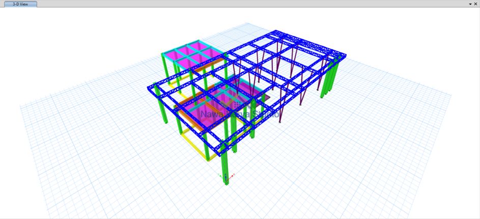Image resolution: width=480 pixels, height=219 pixels.
Task: Click the global XYZ axes origin marker
Action: pyautogui.click(x=227, y=177)
